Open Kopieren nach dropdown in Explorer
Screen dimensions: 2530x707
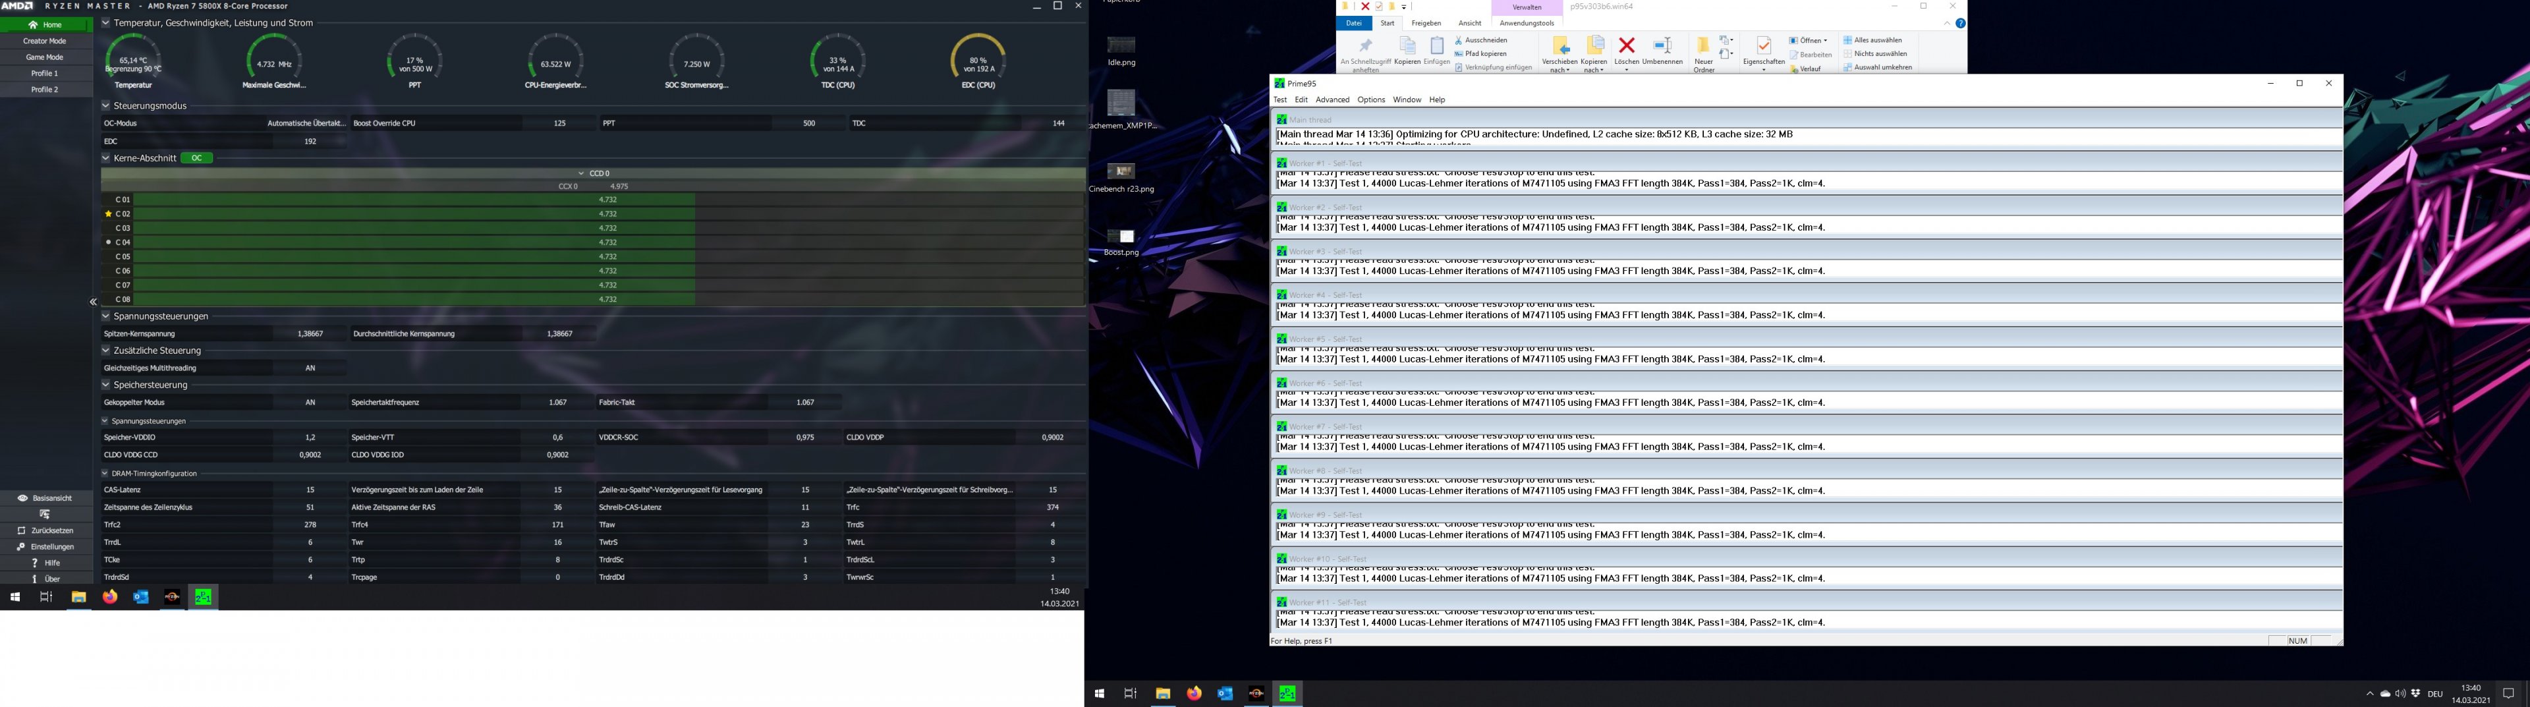tap(1594, 53)
